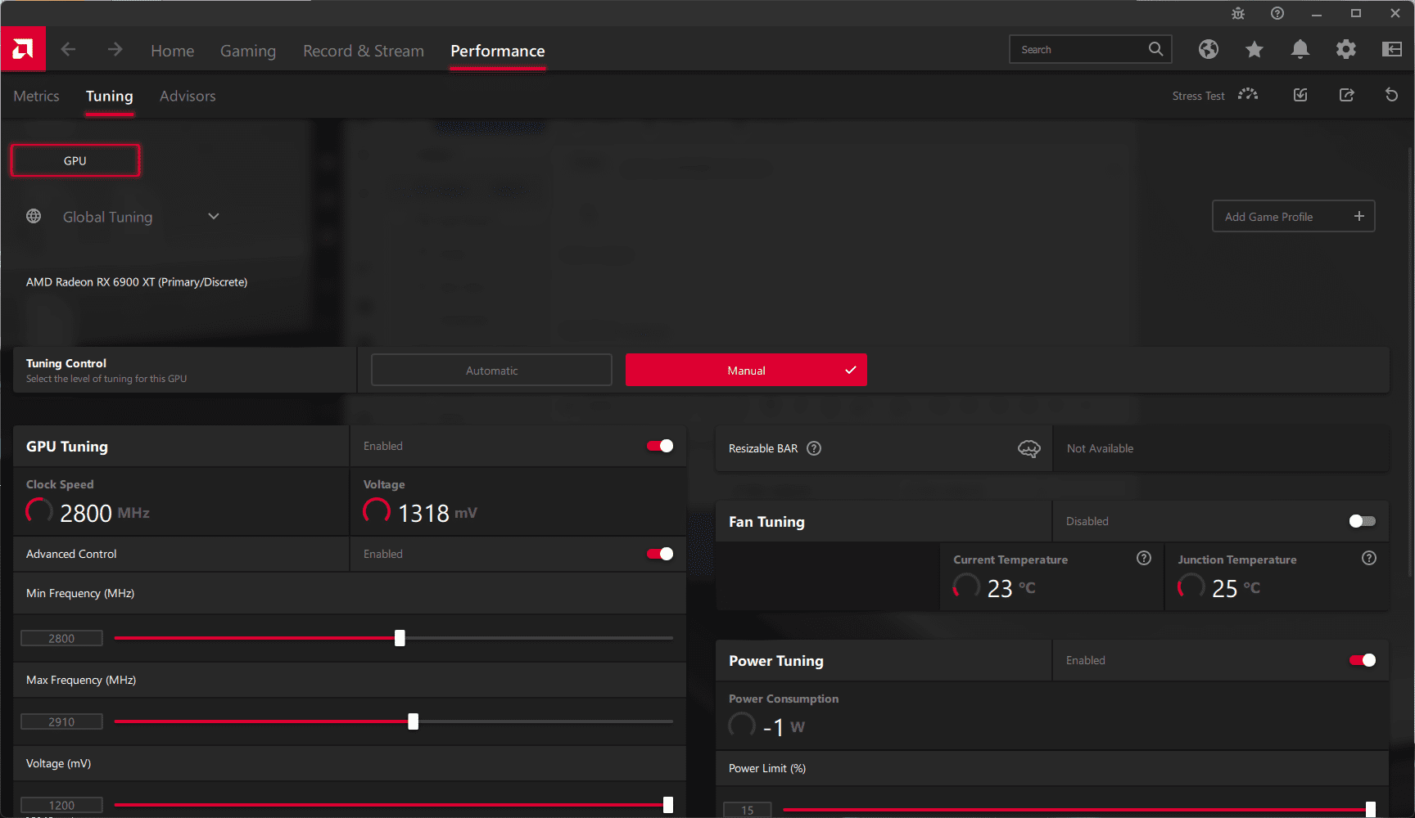
Task: Click the Current Temperature 23 °C reading
Action: click(994, 587)
